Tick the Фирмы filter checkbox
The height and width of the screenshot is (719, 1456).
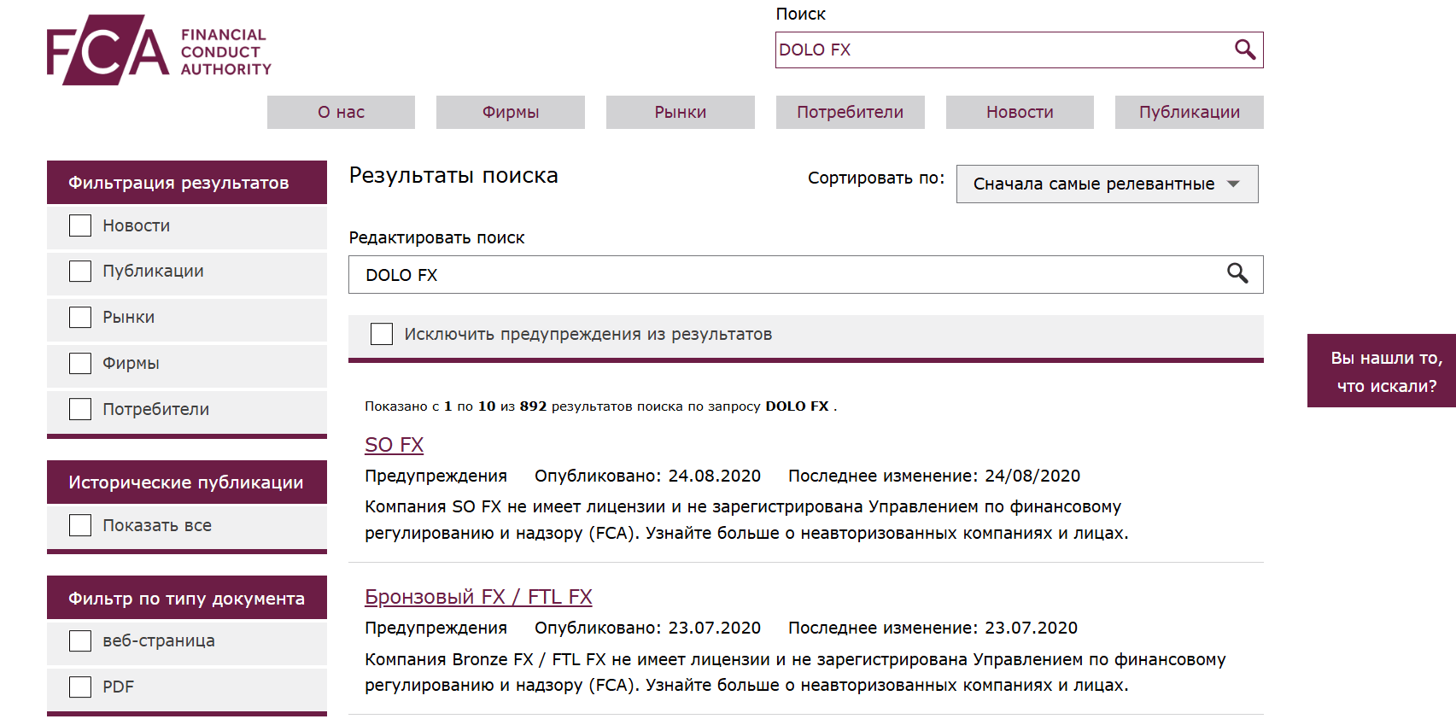click(x=80, y=364)
